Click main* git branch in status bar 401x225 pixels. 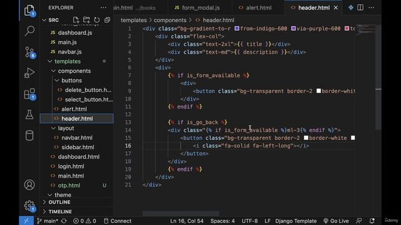pyautogui.click(x=48, y=221)
